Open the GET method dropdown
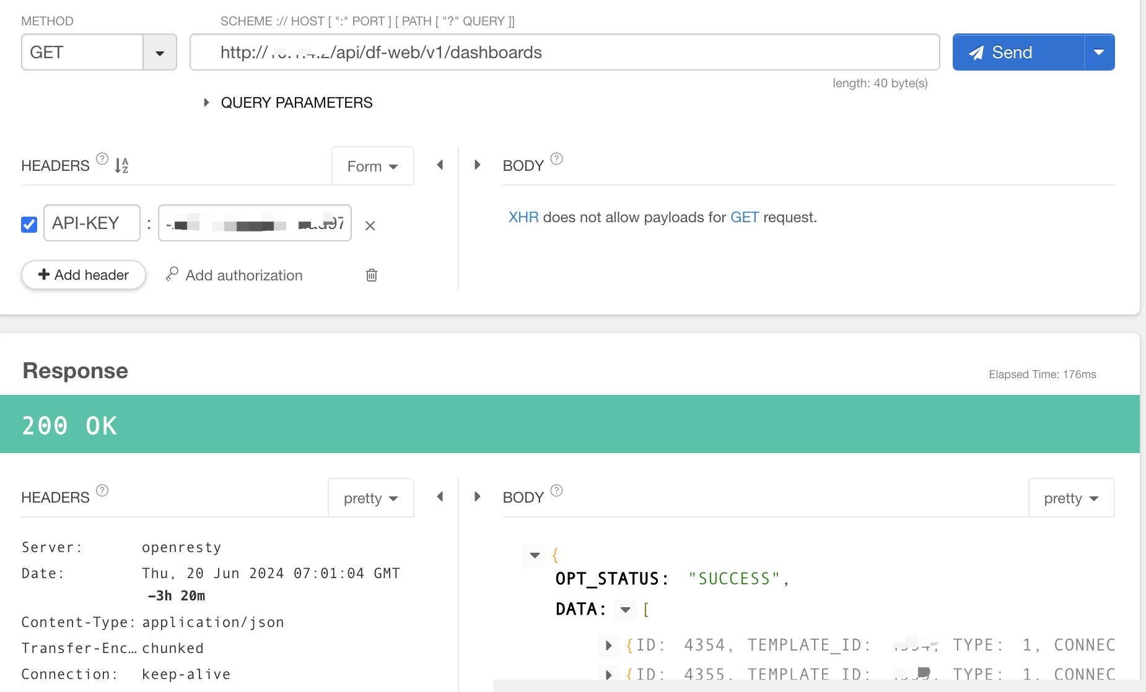 coord(160,53)
